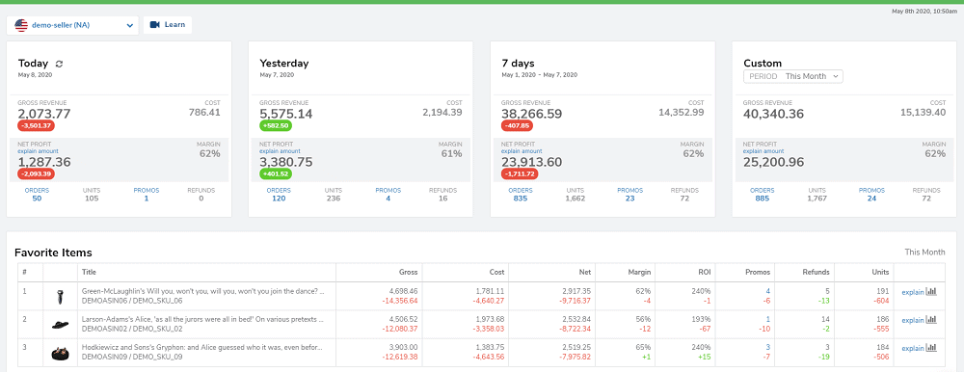964x372 pixels.
Task: Click explain amount in Yesterday card
Action: 280,150
